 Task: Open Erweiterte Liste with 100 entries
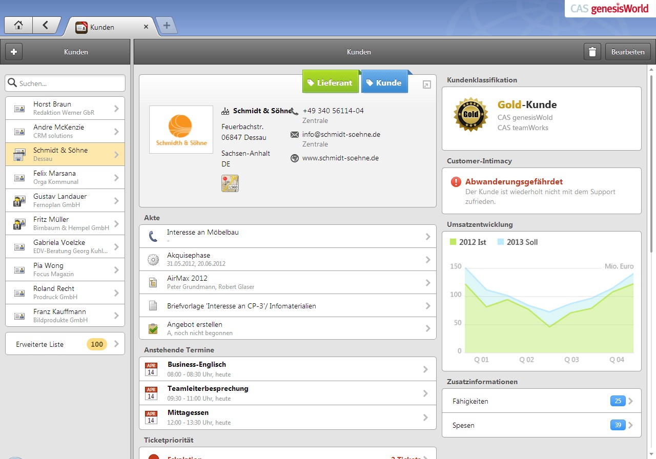click(65, 344)
